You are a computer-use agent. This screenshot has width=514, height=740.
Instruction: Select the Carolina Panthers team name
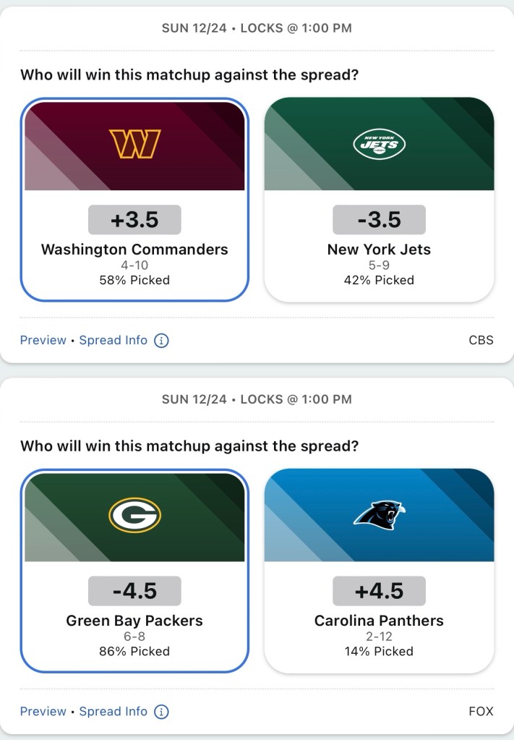click(x=379, y=621)
